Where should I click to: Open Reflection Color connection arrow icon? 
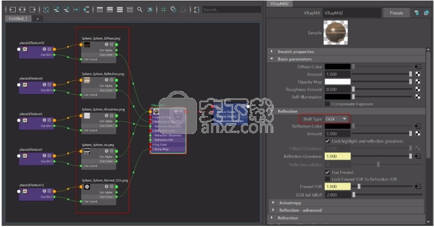[x=418, y=126]
